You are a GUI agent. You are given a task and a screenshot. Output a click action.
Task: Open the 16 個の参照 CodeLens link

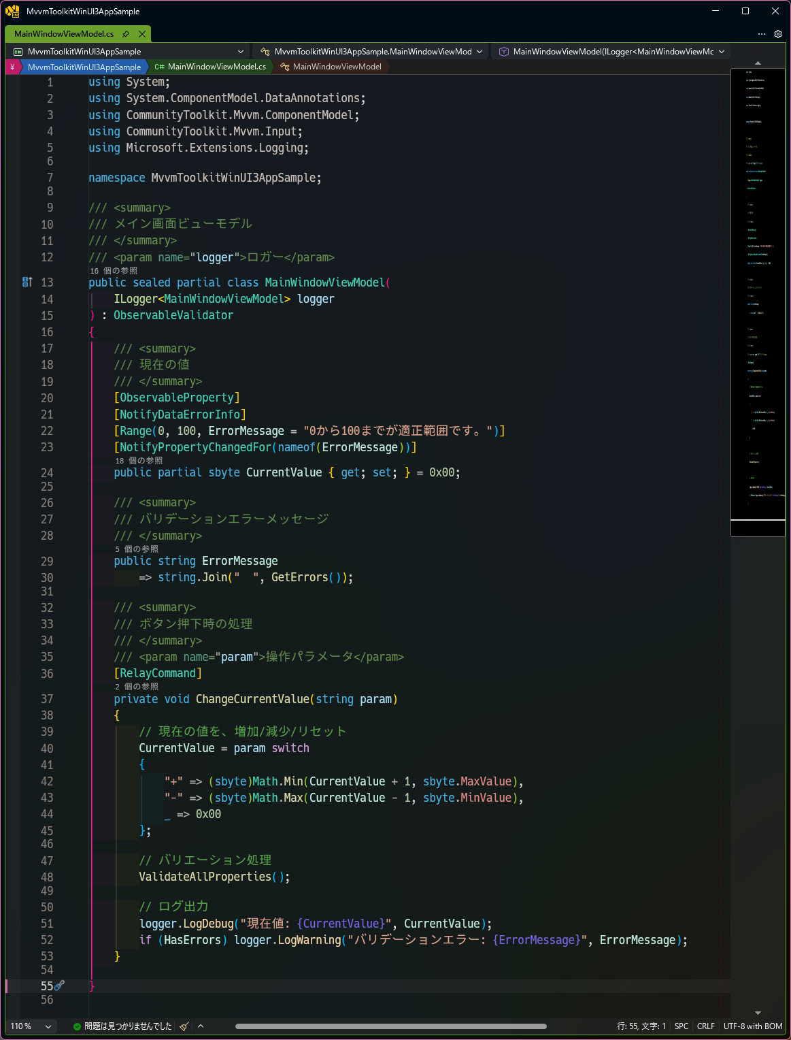pyautogui.click(x=114, y=270)
